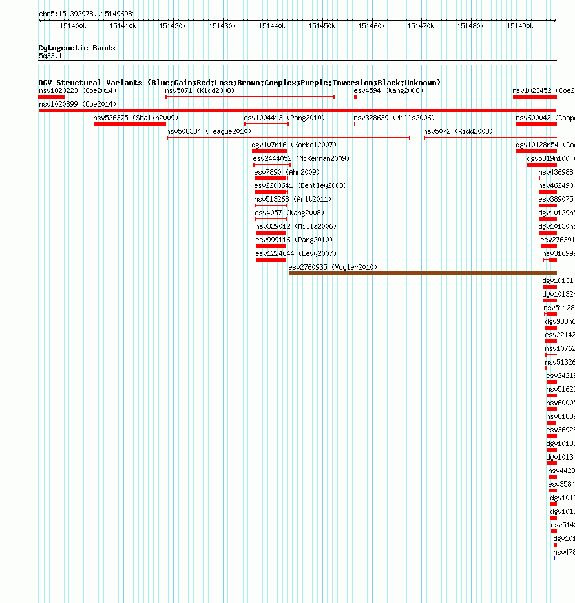Click the Cytogenetic Bands track title
The width and height of the screenshot is (575, 603).
pos(77,48)
